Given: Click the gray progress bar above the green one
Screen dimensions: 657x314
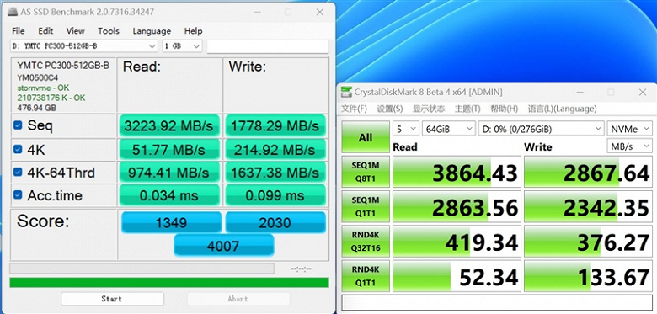Looking at the screenshot, I should pyautogui.click(x=142, y=269).
